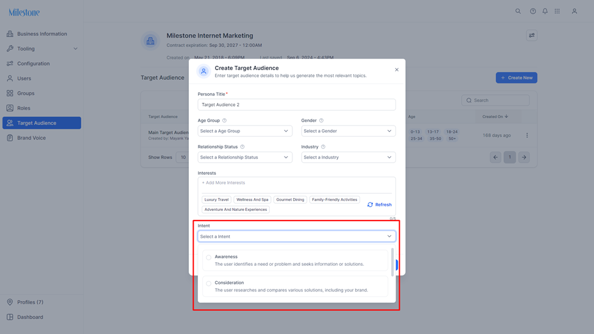Open the Industry dropdown
Image resolution: width=594 pixels, height=334 pixels.
(x=348, y=157)
